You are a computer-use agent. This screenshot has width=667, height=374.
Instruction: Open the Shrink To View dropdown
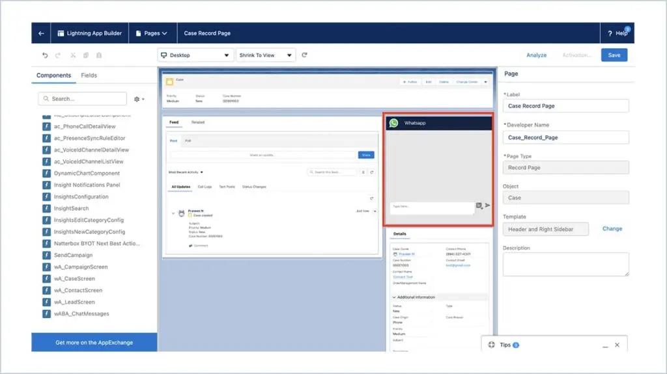pos(266,55)
